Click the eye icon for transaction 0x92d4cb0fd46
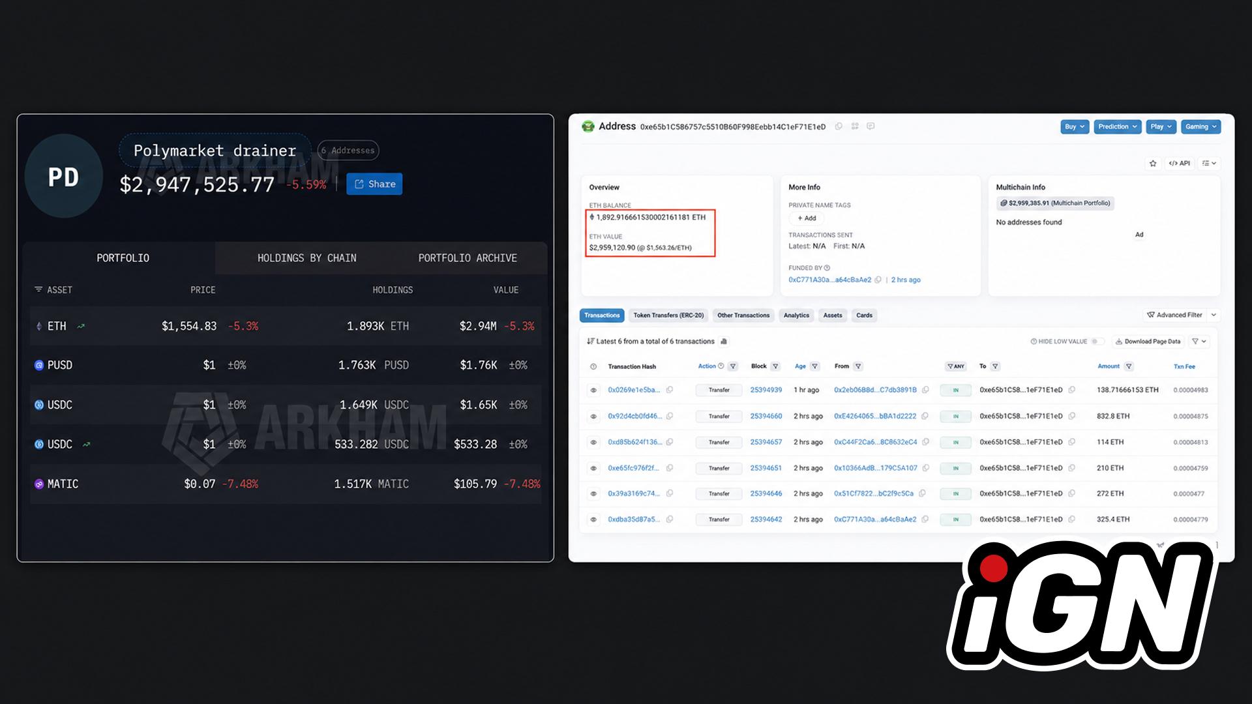This screenshot has height=704, width=1252. pyautogui.click(x=593, y=417)
